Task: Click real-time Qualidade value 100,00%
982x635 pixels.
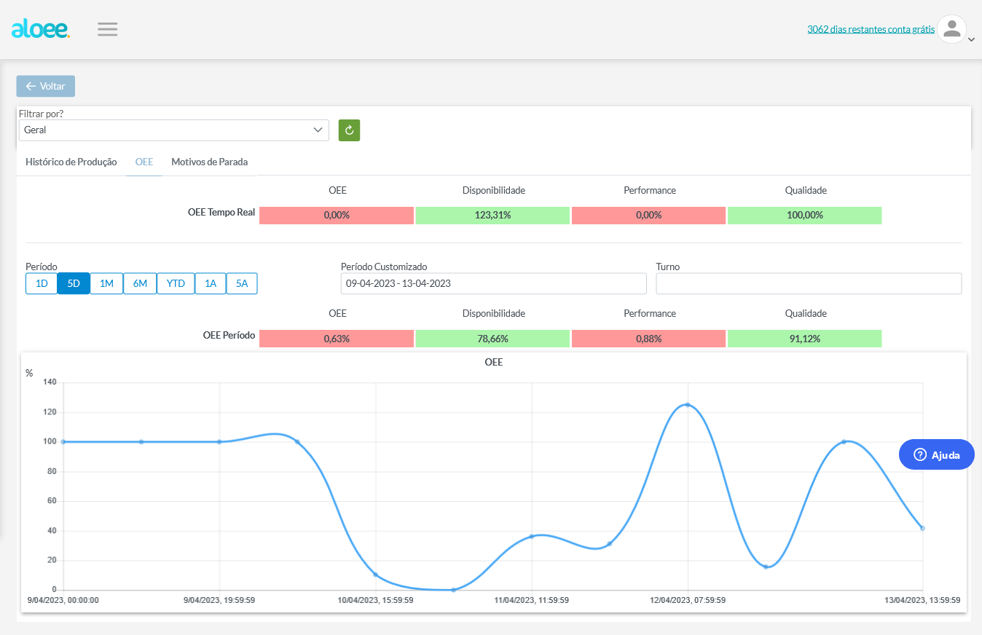Action: [805, 216]
